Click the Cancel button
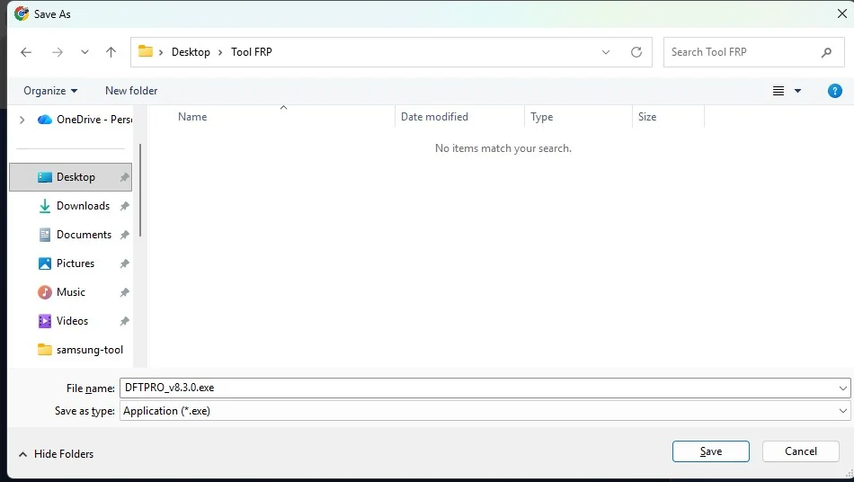854x482 pixels. point(801,451)
